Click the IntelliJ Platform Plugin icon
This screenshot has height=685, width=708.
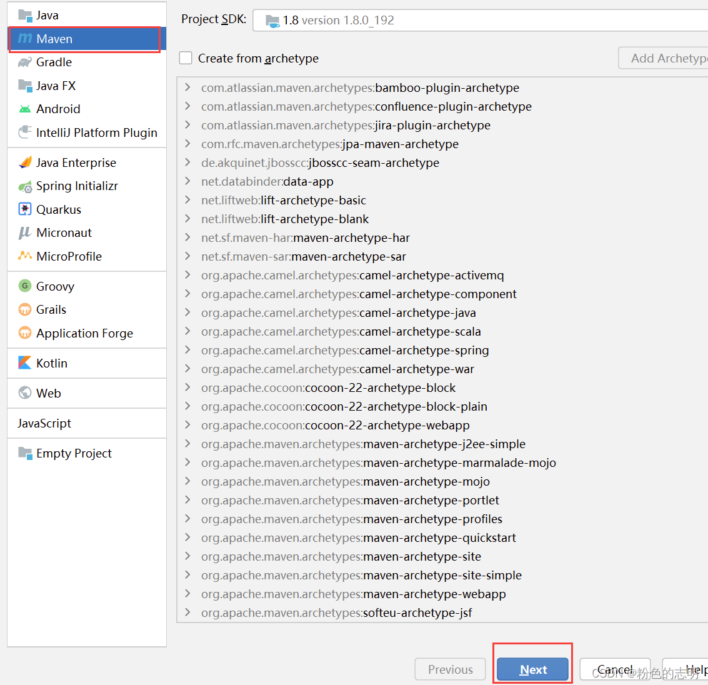[x=25, y=132]
